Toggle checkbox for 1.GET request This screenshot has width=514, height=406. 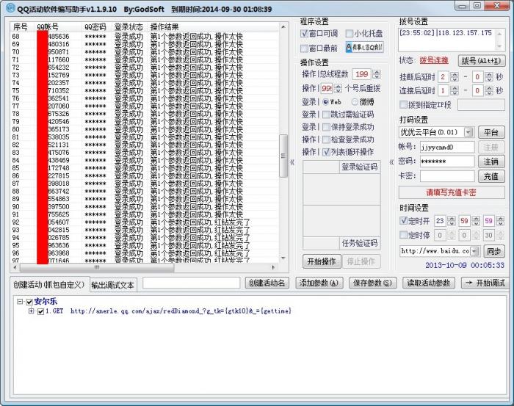click(x=40, y=311)
